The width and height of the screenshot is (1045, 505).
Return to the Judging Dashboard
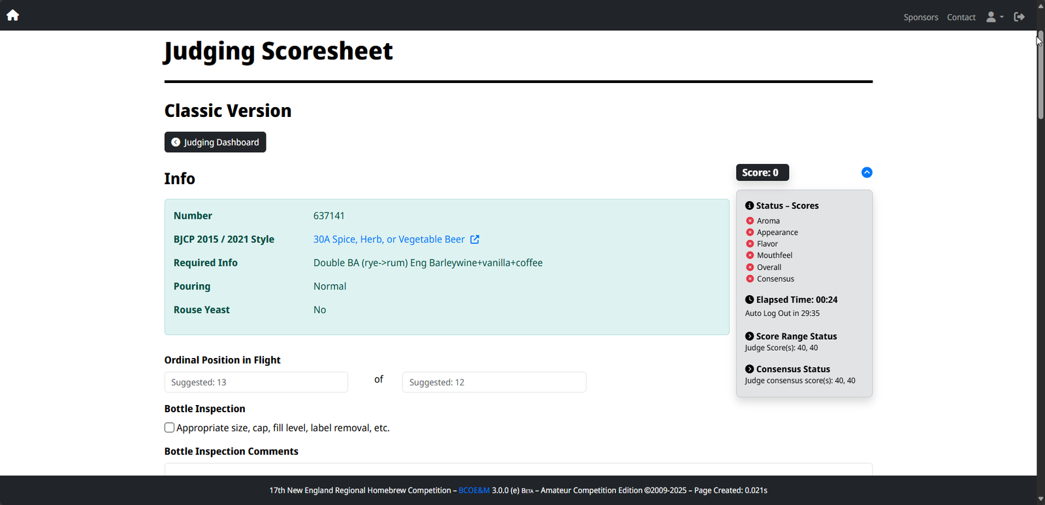click(x=215, y=142)
